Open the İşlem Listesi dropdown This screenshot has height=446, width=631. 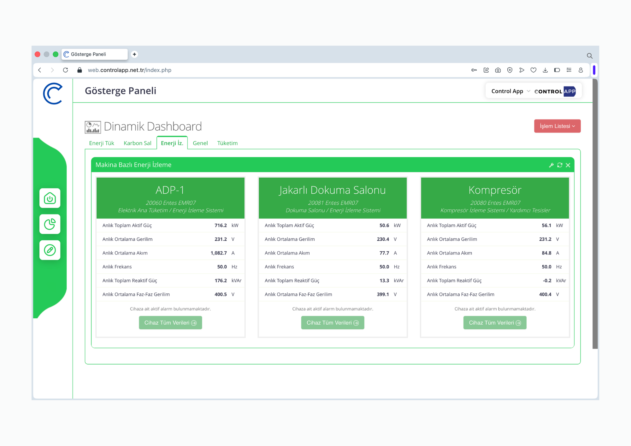pos(557,126)
